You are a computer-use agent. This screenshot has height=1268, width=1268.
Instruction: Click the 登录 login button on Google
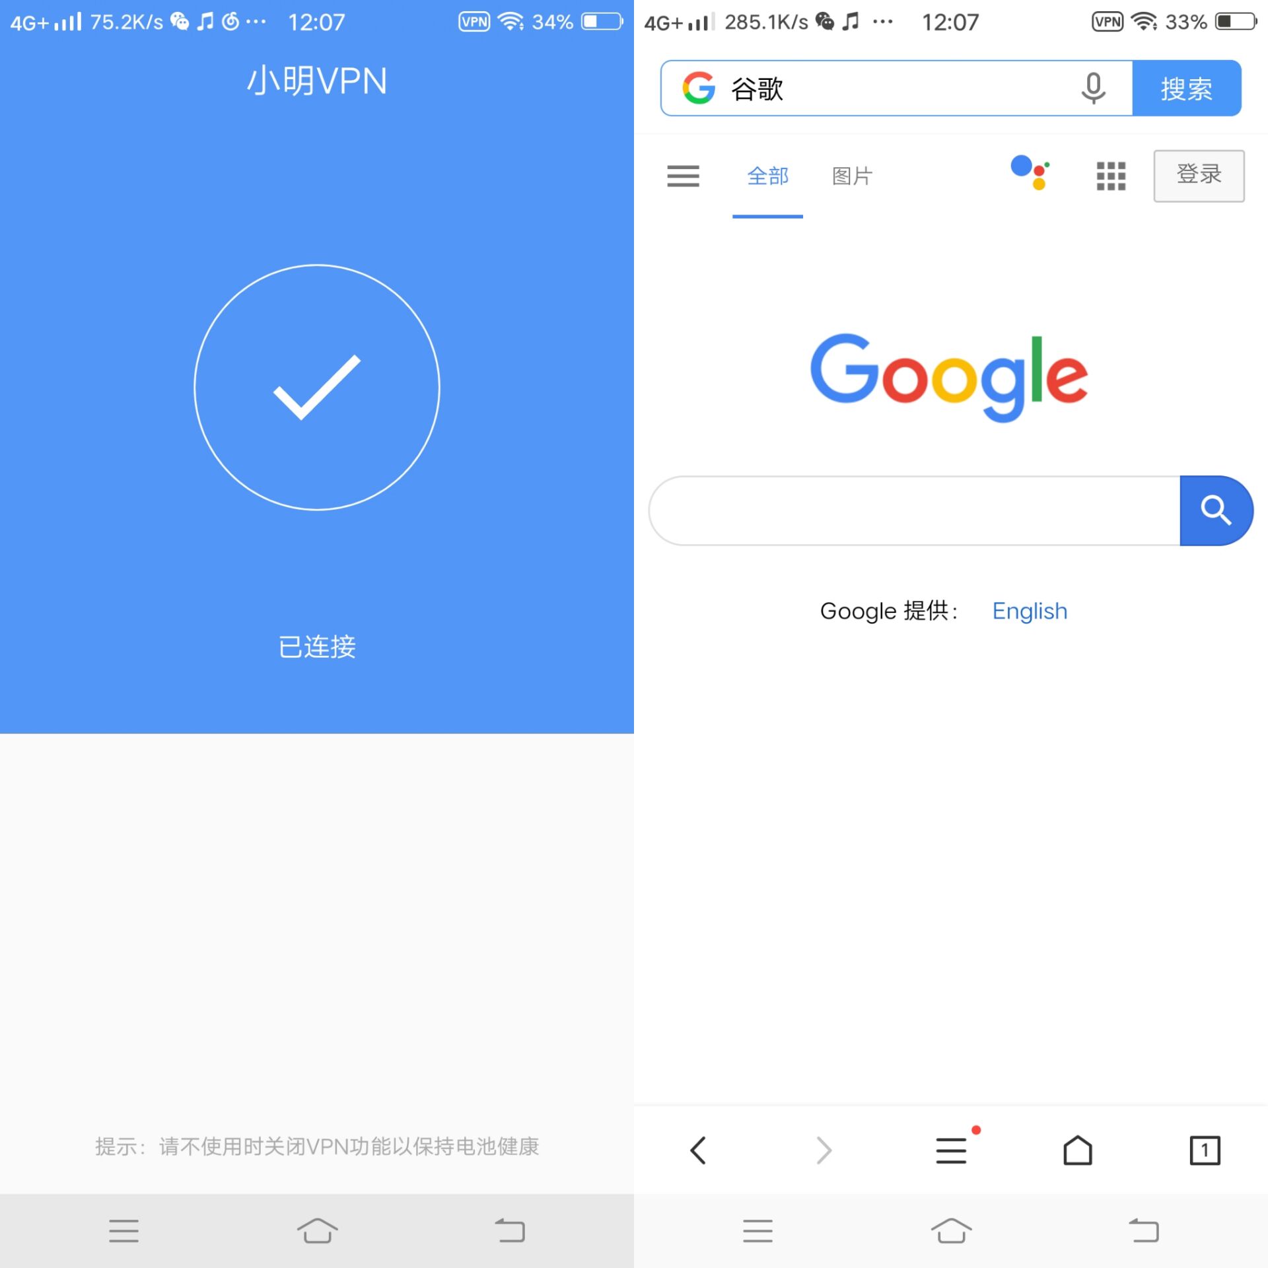pyautogui.click(x=1199, y=176)
